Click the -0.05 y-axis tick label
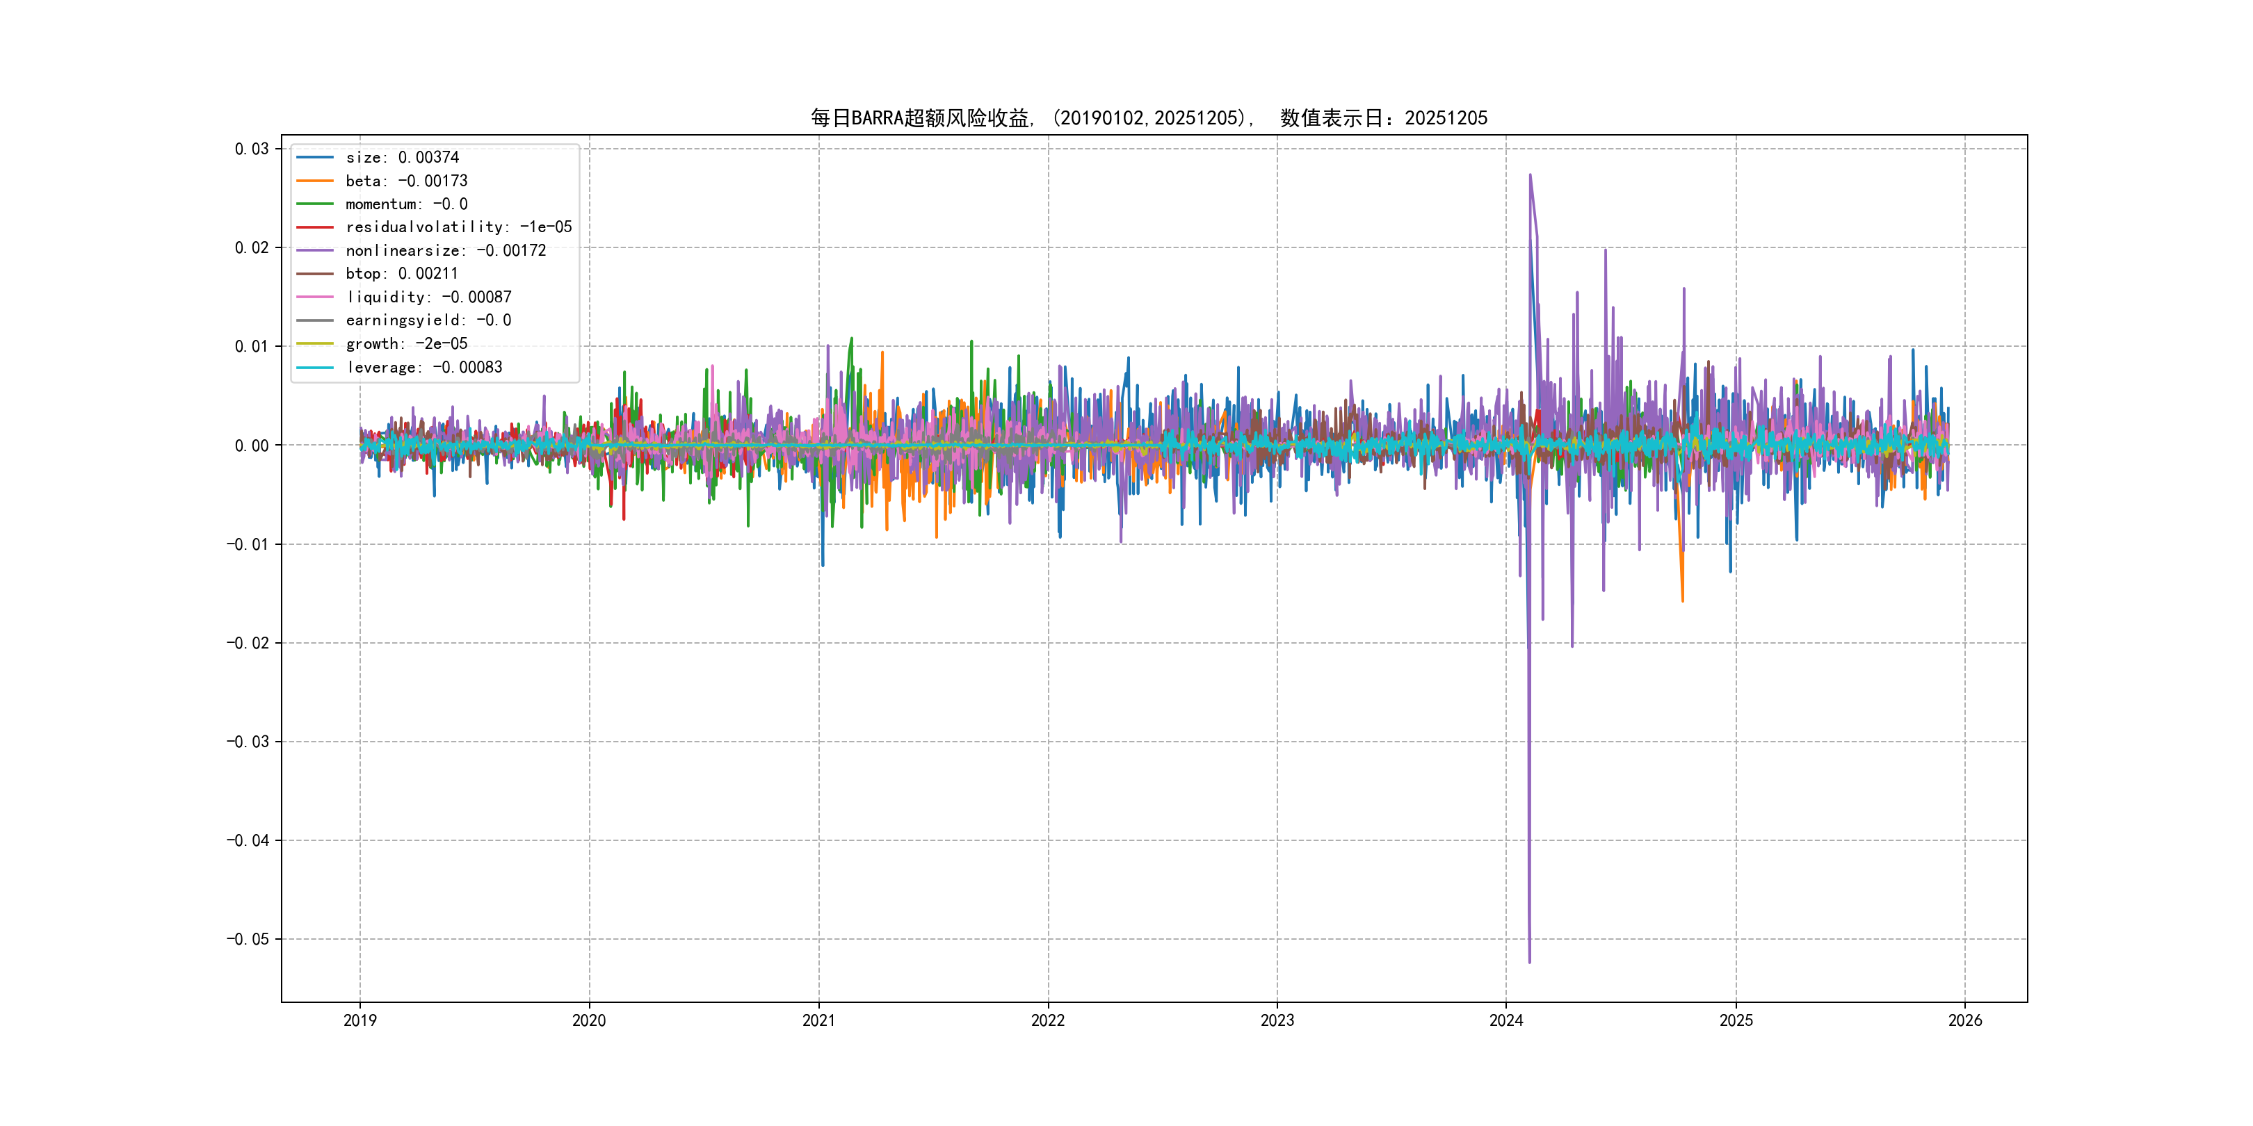This screenshot has width=2253, height=1126. (248, 940)
